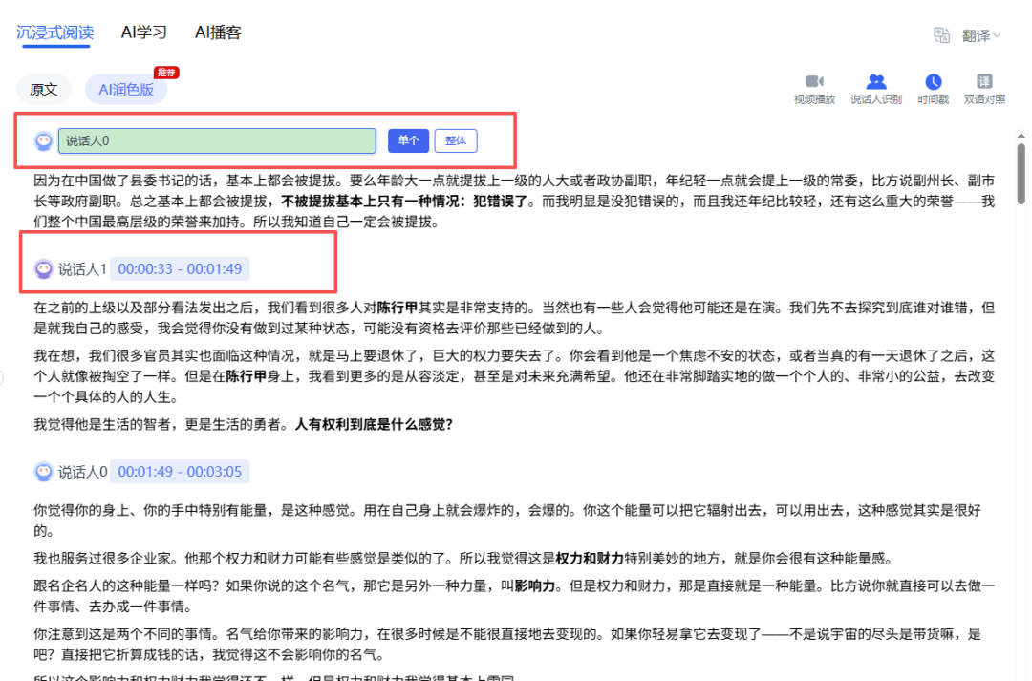Click the 单个 rename button

pos(408,140)
